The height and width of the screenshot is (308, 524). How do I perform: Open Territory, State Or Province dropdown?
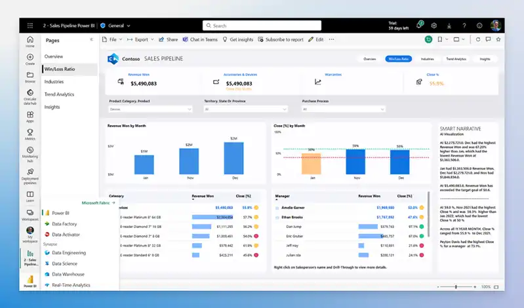point(246,109)
